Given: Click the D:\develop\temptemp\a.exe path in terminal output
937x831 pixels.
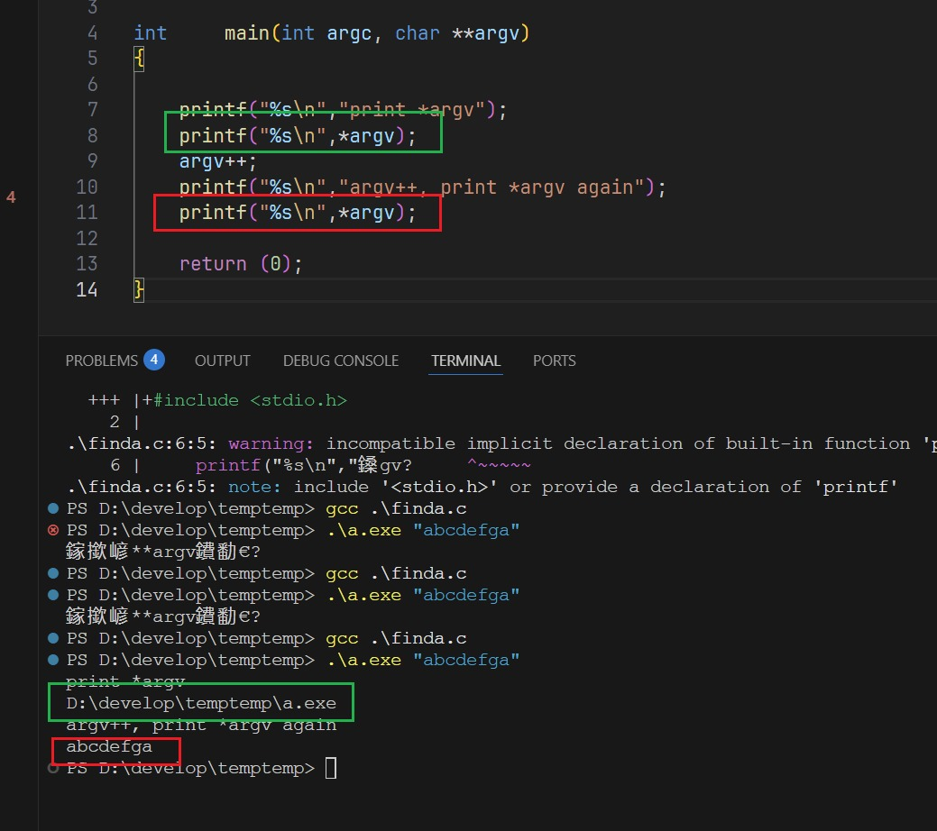Looking at the screenshot, I should click(x=200, y=703).
